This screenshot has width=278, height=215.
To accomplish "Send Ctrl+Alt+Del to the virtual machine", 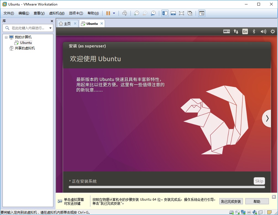I will [125, 13].
